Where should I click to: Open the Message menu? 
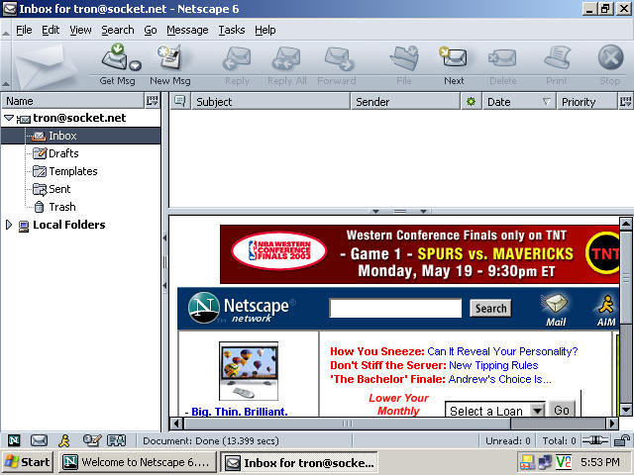(187, 30)
